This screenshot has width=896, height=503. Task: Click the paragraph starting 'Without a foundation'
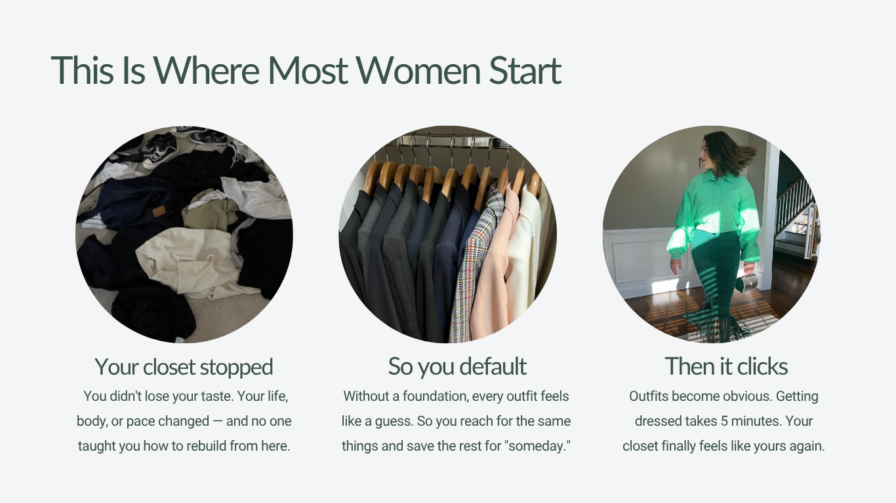click(457, 421)
